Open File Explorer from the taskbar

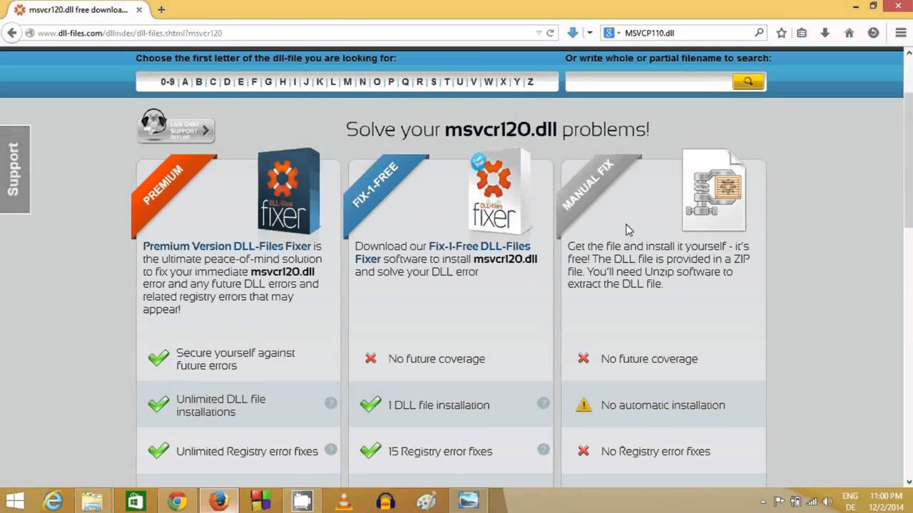click(x=92, y=501)
